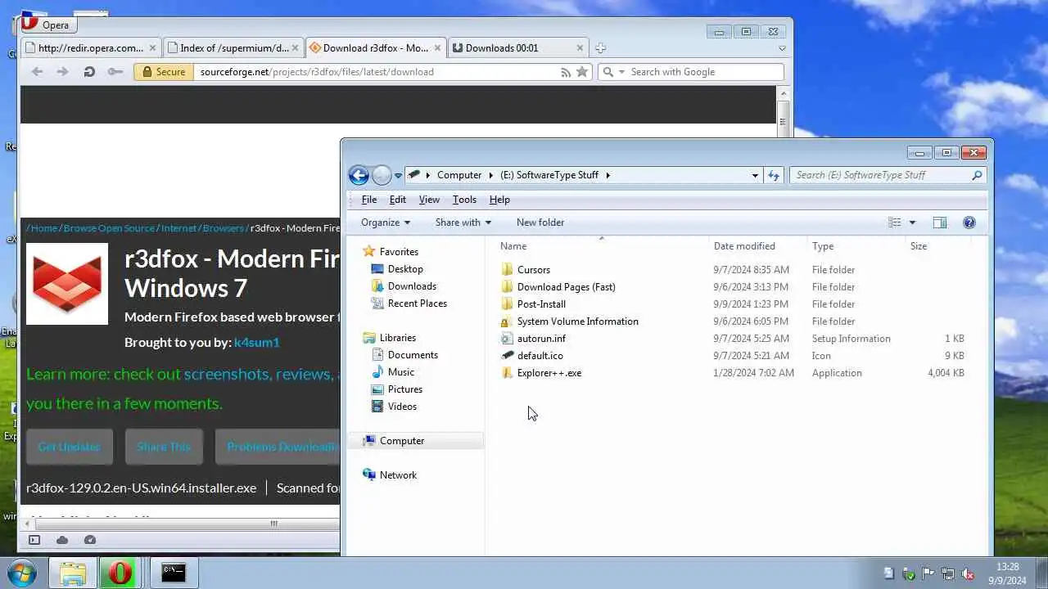
Task: Expand arrow after SoftwareType Stuff breadcrumb
Action: 608,175
